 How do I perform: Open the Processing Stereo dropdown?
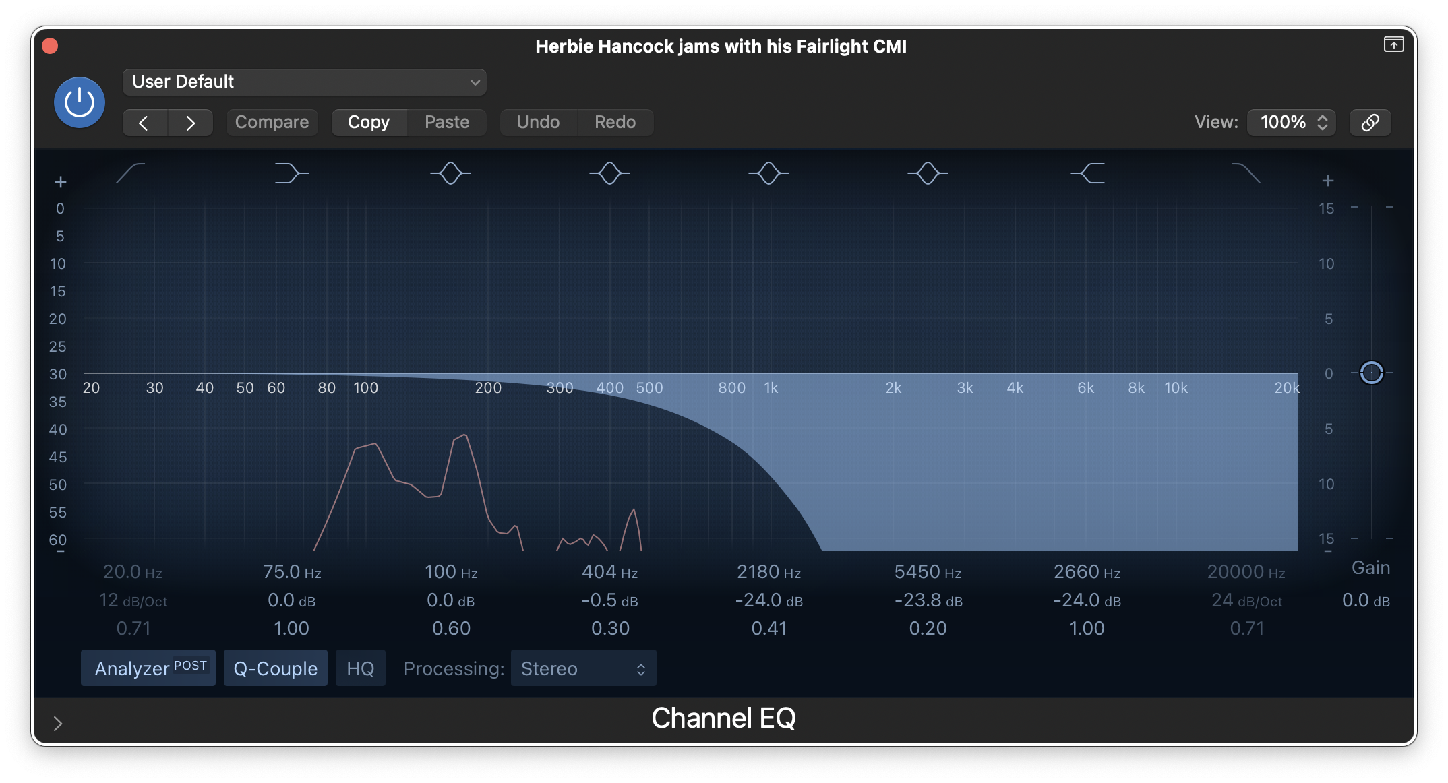(x=583, y=668)
